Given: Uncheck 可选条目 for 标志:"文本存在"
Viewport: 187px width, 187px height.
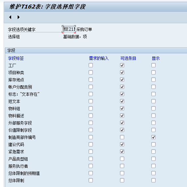Looking at the screenshot, I should [122, 94].
